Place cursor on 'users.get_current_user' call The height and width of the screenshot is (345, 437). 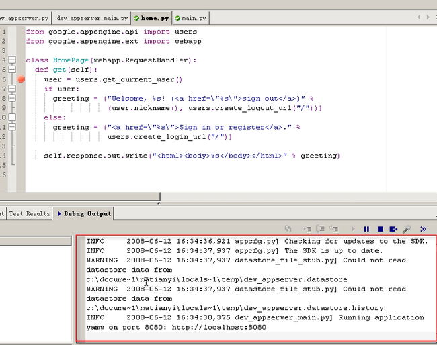click(125, 79)
